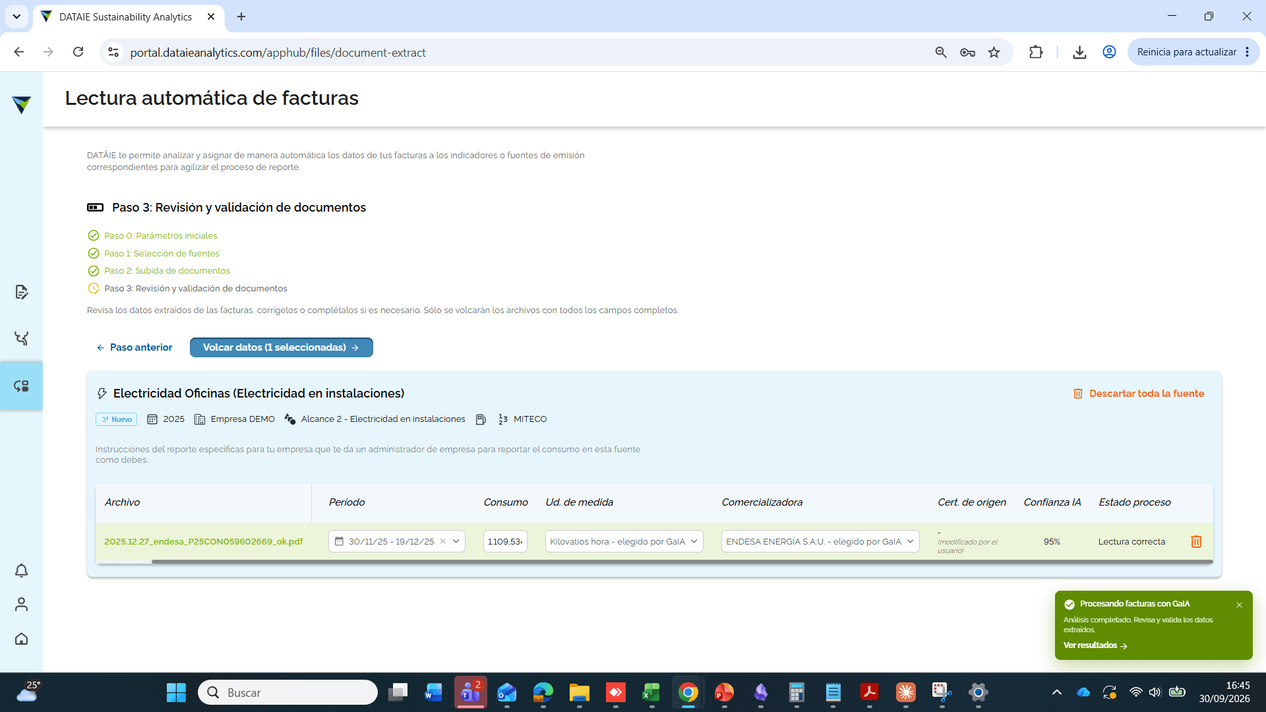Click the building icon beside Empresa DEMO
This screenshot has height=712, width=1266.
click(x=200, y=419)
